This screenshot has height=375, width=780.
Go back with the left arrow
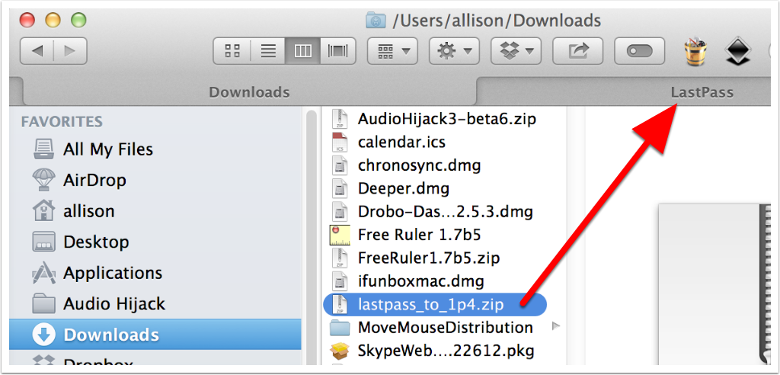37,51
